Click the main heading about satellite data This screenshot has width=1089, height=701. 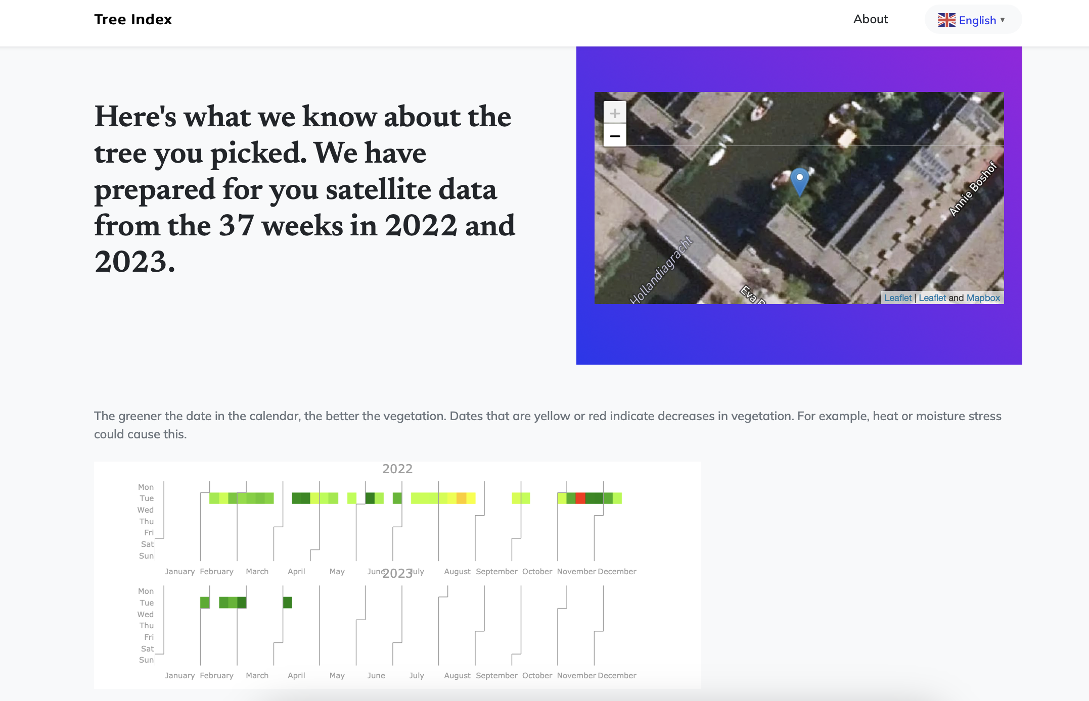(x=305, y=189)
